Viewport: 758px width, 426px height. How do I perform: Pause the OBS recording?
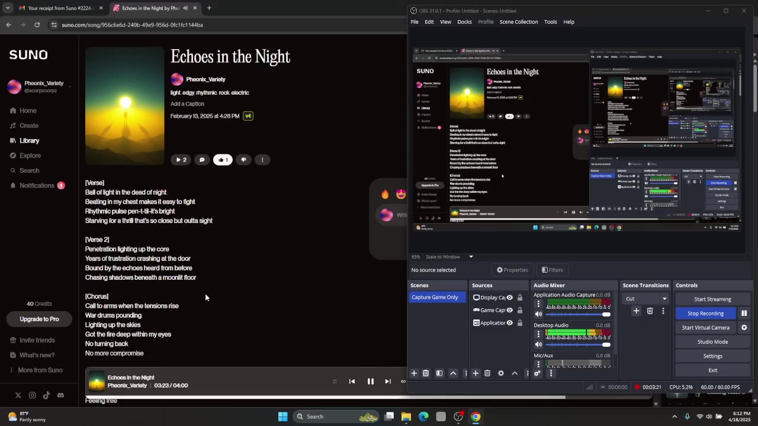tap(744, 314)
